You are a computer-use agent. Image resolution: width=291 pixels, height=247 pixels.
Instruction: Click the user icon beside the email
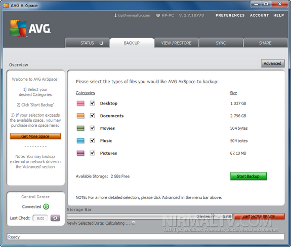click(x=115, y=15)
